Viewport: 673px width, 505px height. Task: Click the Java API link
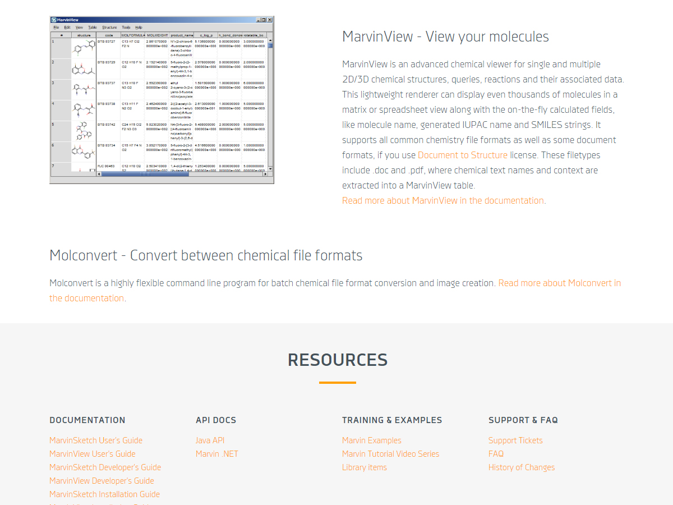pyautogui.click(x=210, y=440)
